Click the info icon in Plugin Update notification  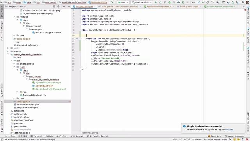184,126
